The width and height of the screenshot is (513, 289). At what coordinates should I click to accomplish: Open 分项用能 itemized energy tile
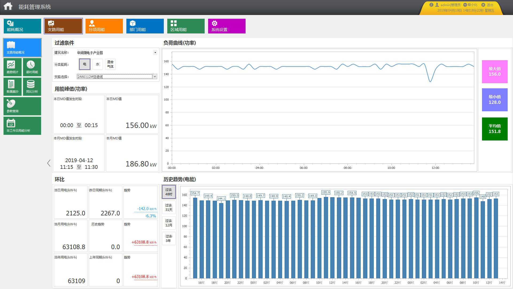[104, 26]
